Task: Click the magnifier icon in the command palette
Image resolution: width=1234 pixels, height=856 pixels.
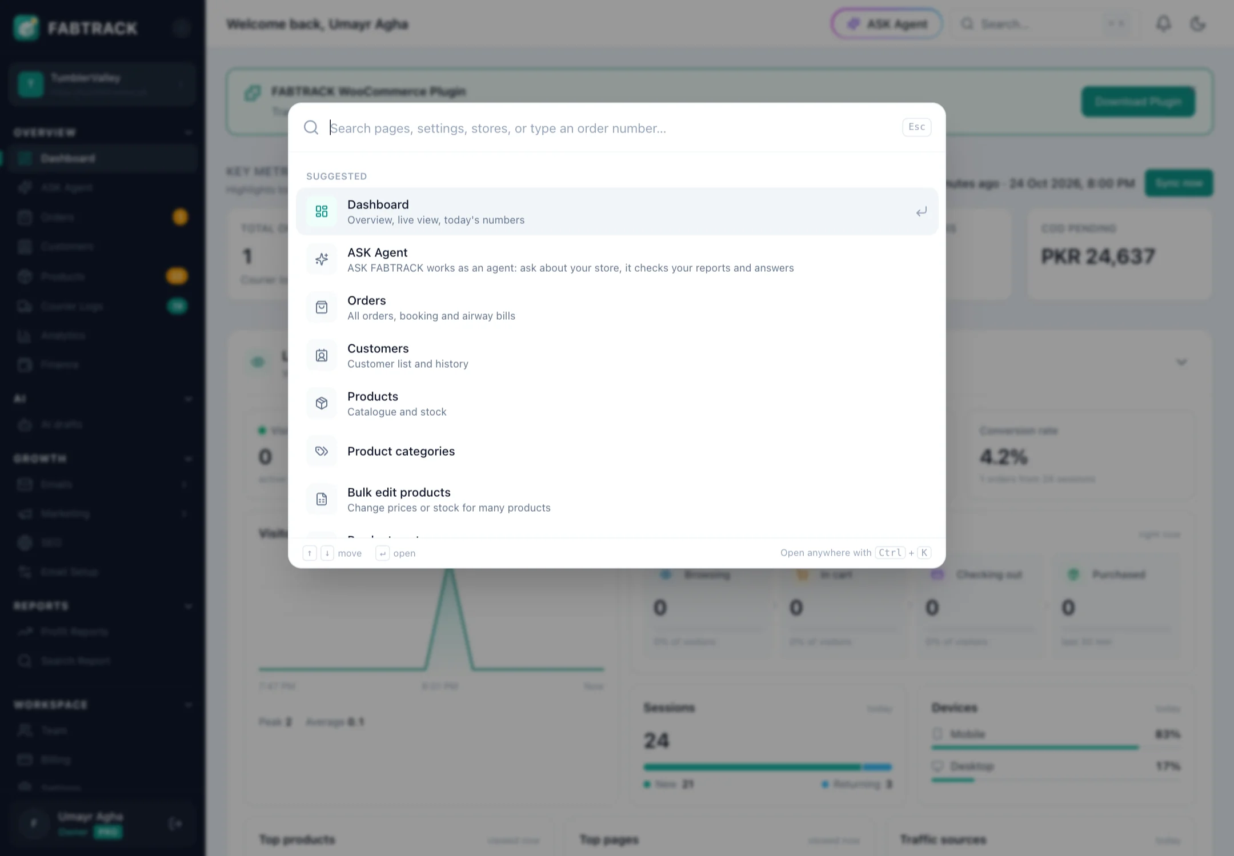Action: pyautogui.click(x=311, y=127)
